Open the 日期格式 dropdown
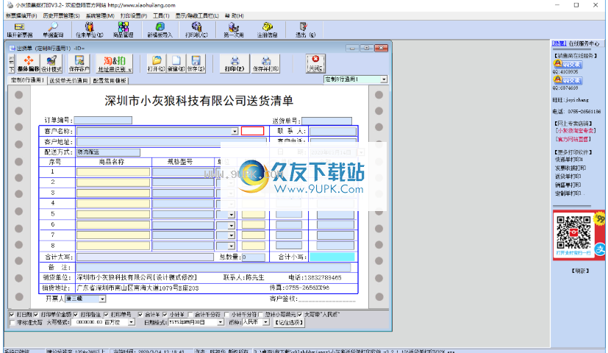The height and width of the screenshot is (353, 608). click(x=221, y=322)
